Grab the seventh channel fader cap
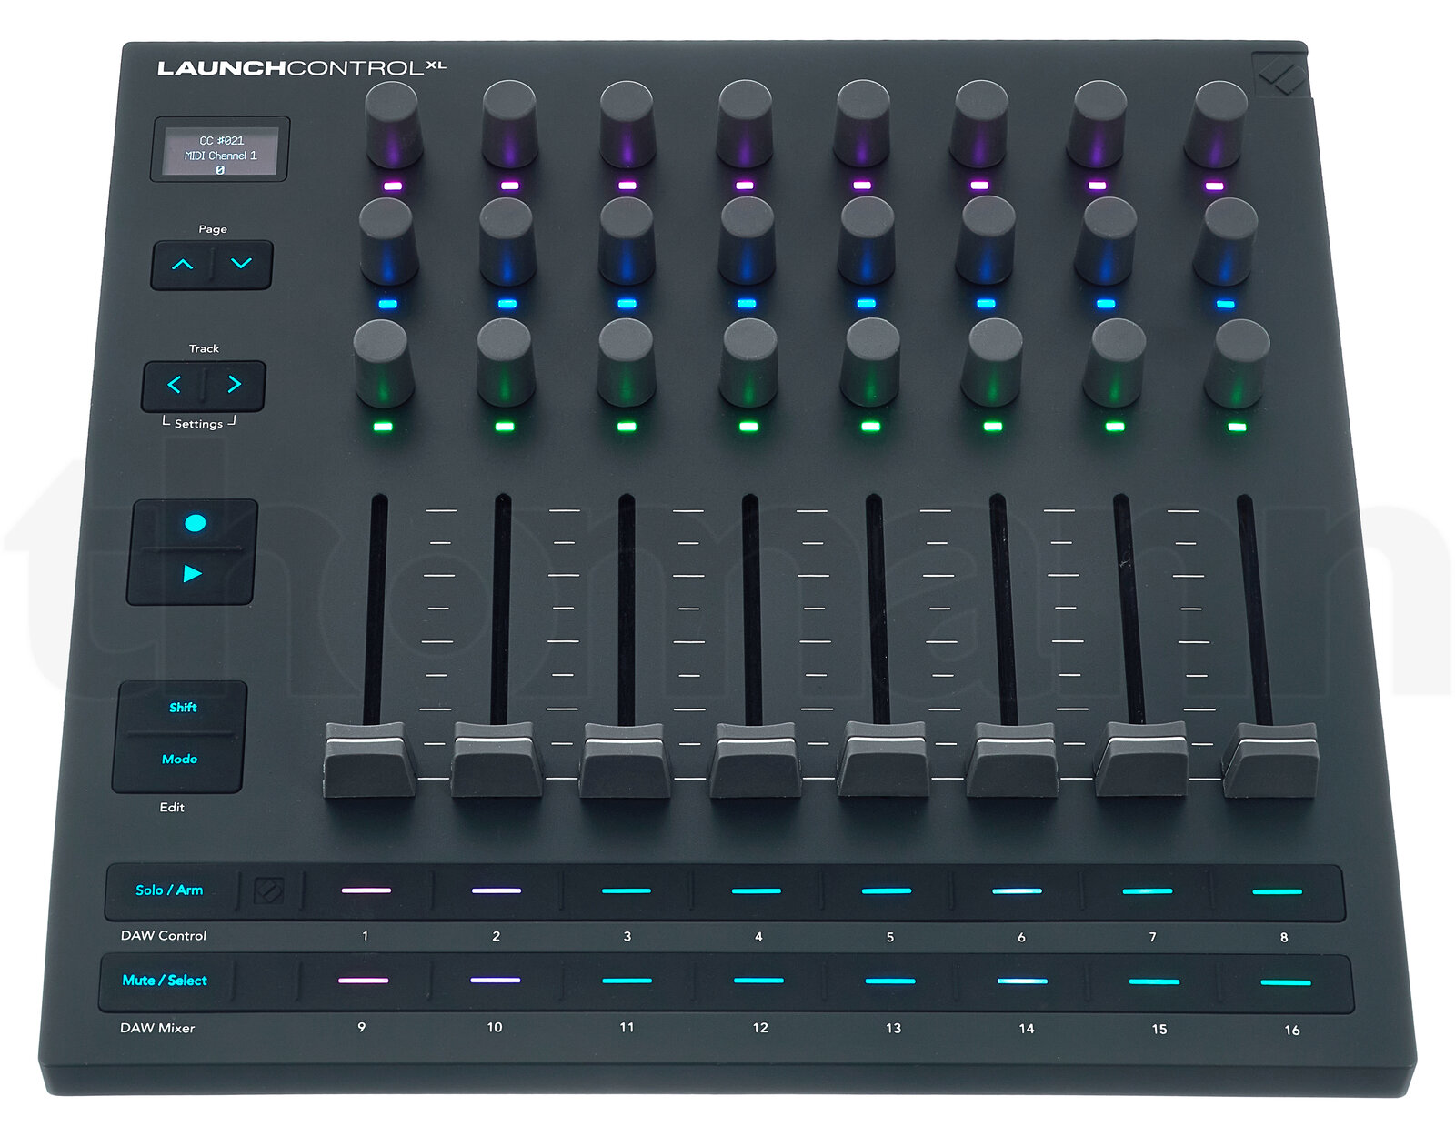Viewport: 1455px width, 1137px height. [1141, 760]
